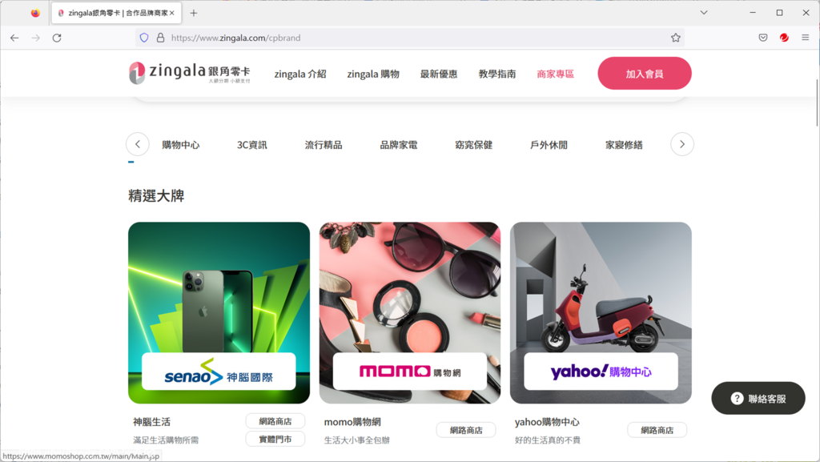Click the 神腦生活 store name
820x462 pixels.
click(x=151, y=422)
